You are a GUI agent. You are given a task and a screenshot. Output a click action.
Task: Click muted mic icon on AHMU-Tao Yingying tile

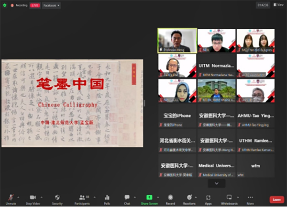pos(239,125)
